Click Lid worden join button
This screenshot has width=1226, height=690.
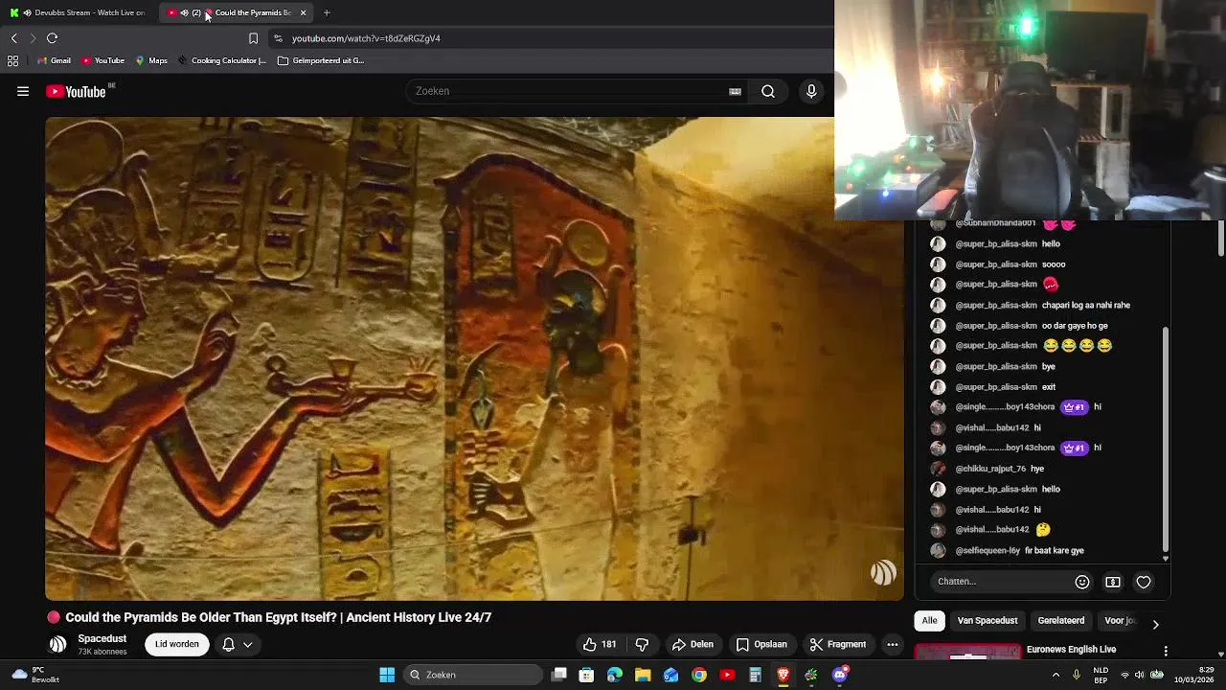click(177, 644)
